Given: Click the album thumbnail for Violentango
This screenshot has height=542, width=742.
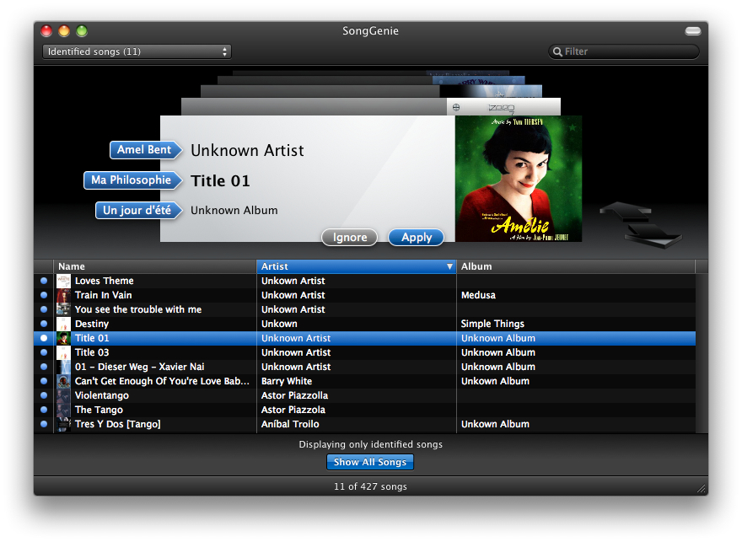Looking at the screenshot, I should click(x=63, y=395).
